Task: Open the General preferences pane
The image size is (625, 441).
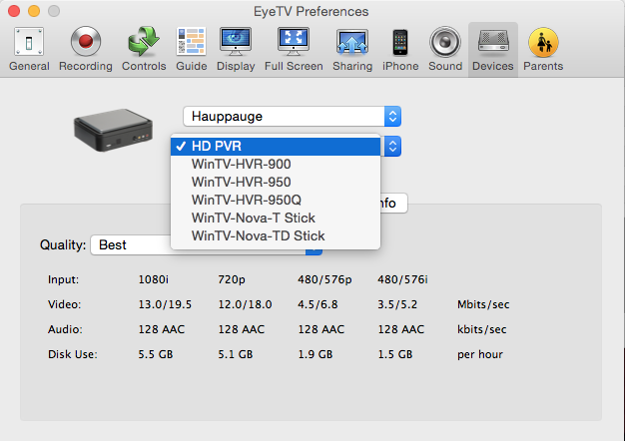Action: click(x=29, y=50)
